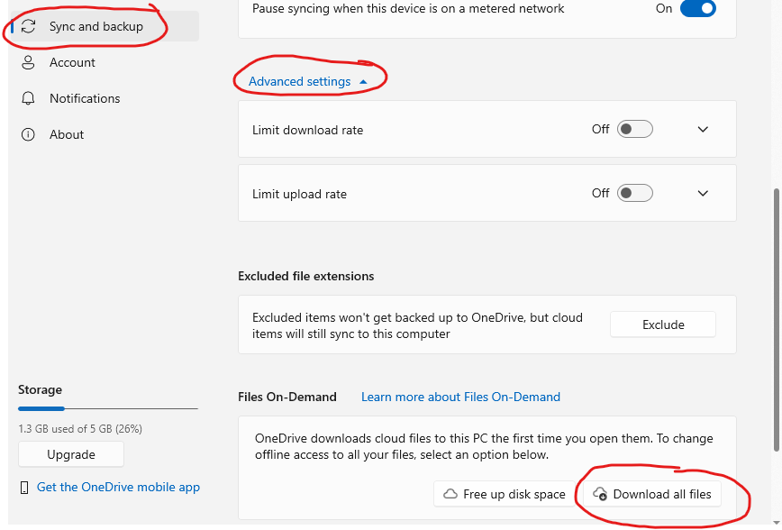This screenshot has width=782, height=530.
Task: Expand the Limit upload rate section
Action: click(703, 193)
